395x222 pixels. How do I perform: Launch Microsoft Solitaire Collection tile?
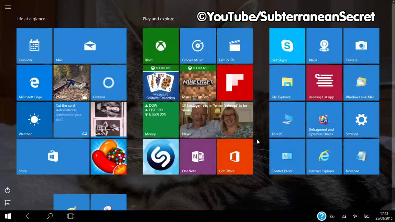[160, 83]
